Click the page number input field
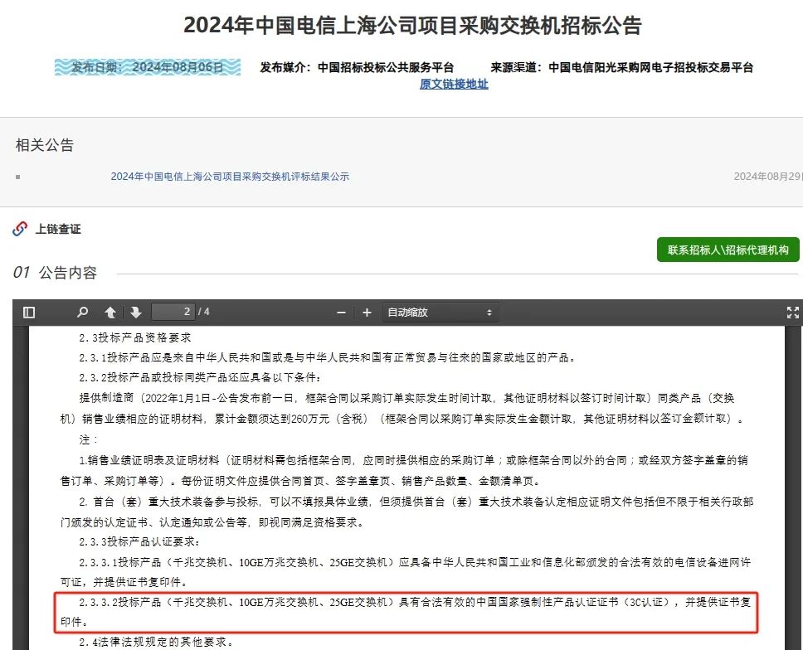The height and width of the screenshot is (650, 803). [x=173, y=312]
